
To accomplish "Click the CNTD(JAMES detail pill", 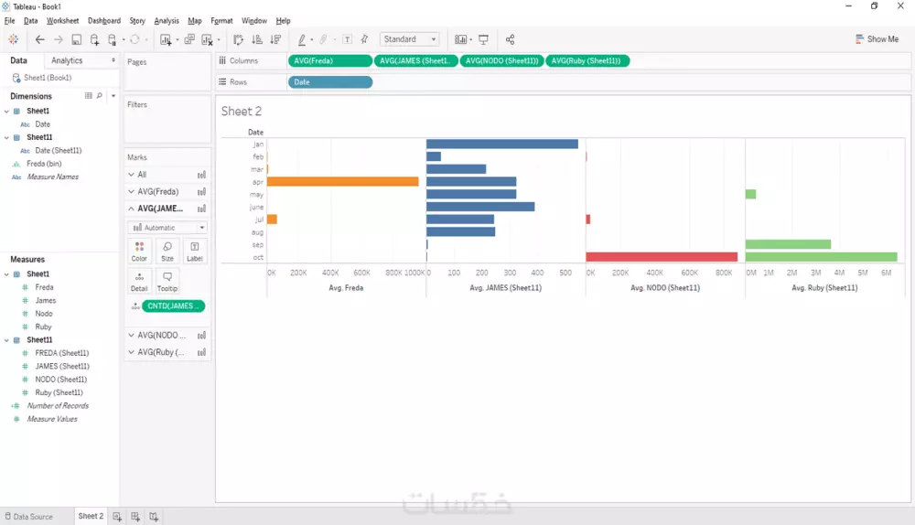I will click(x=173, y=305).
